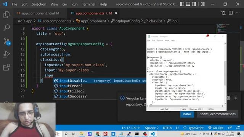Open editor More Actions ellipsis
This screenshot has width=244, height=137.
pyautogui.click(x=238, y=13)
